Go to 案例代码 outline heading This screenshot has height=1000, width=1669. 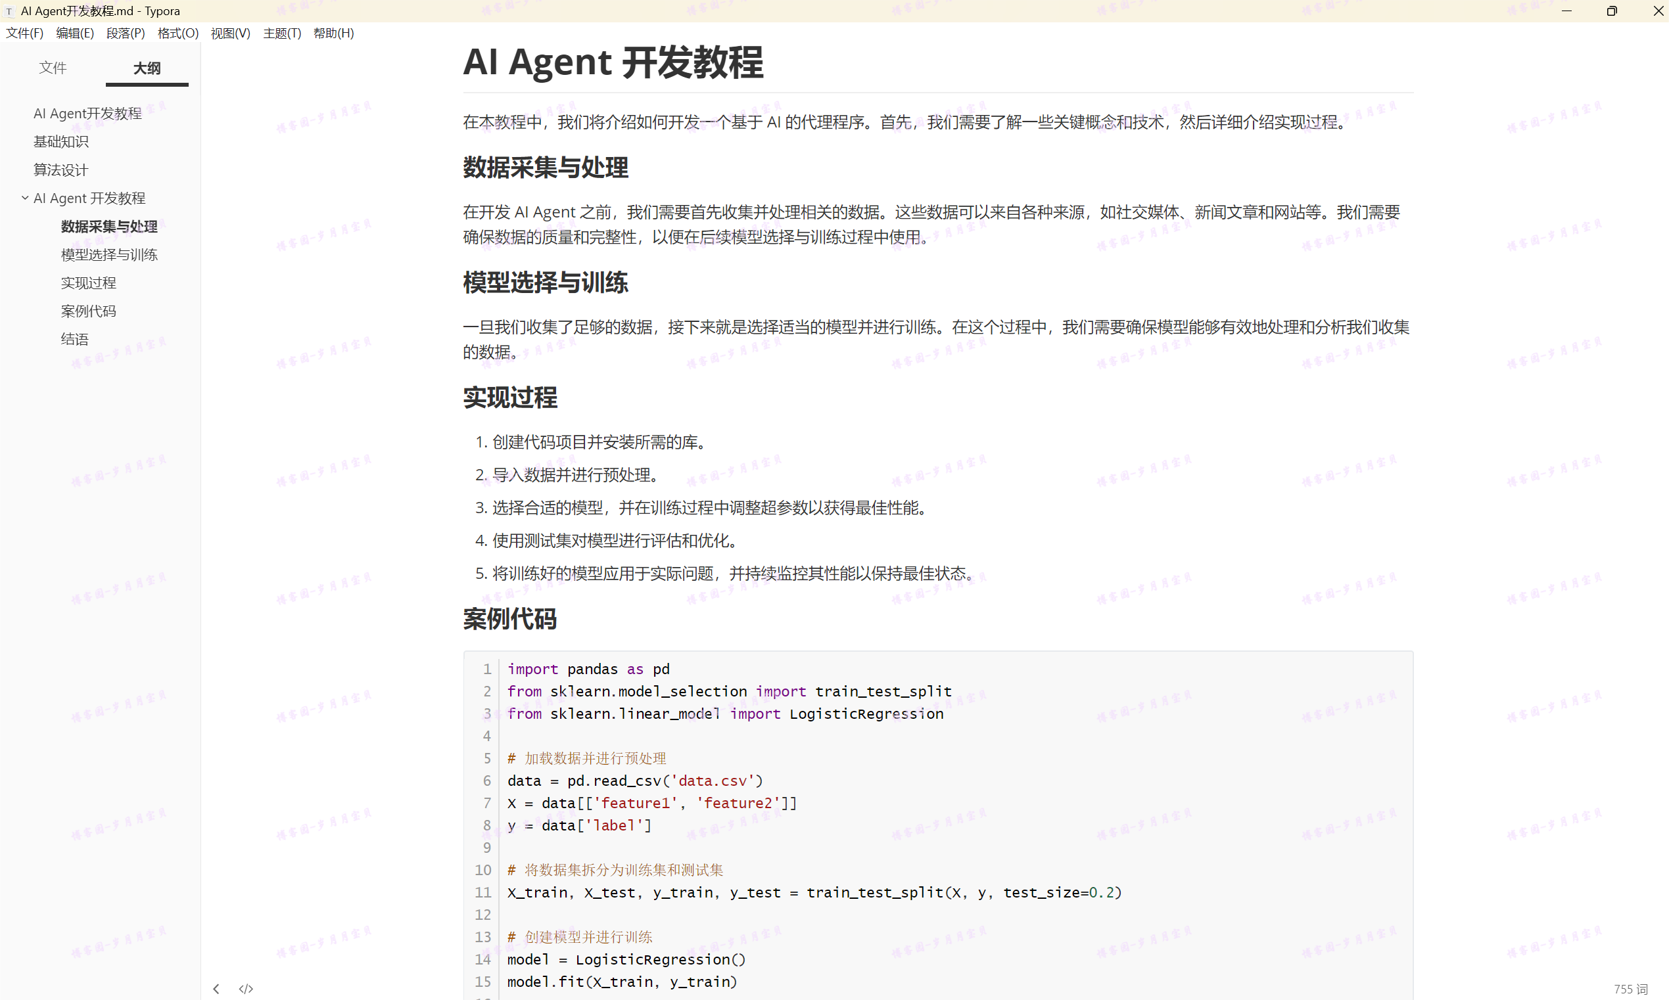88,311
